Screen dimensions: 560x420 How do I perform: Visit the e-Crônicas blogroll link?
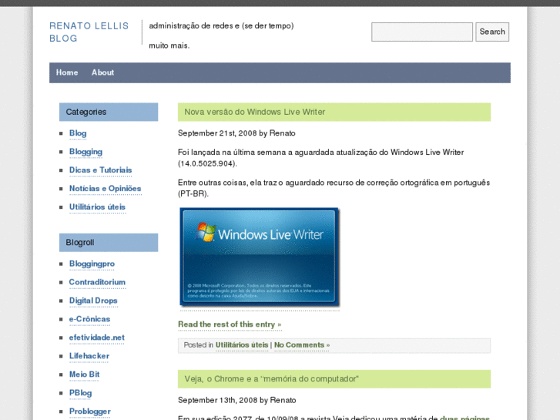(x=89, y=319)
